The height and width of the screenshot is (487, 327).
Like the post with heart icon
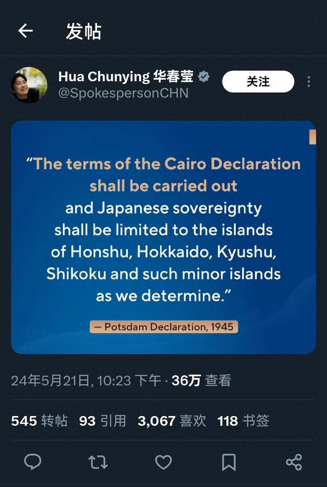pyautogui.click(x=163, y=462)
